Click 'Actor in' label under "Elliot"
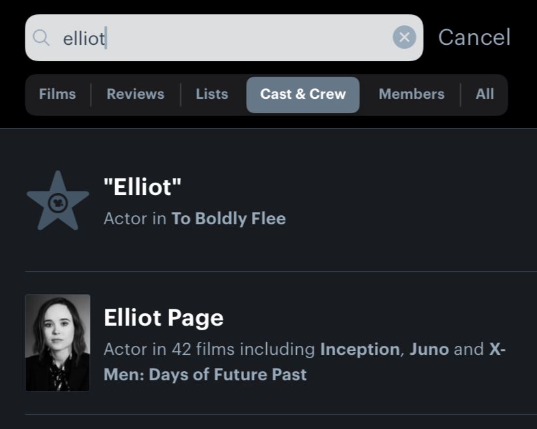537x429 pixels. (135, 218)
